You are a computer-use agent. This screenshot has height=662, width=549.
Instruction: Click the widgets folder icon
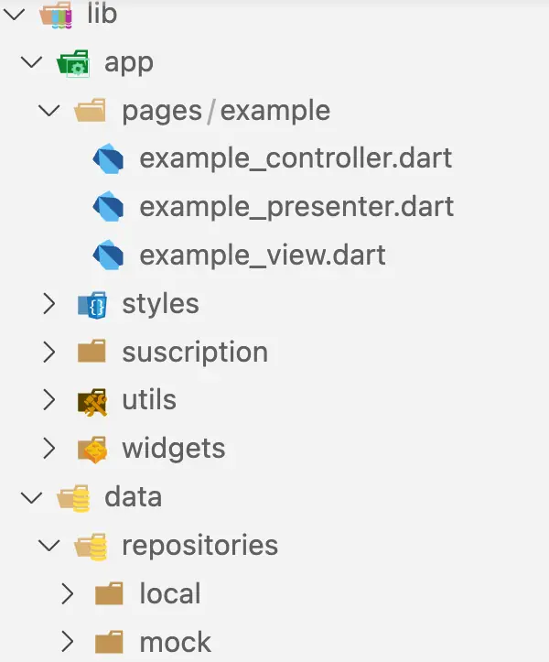pos(91,449)
